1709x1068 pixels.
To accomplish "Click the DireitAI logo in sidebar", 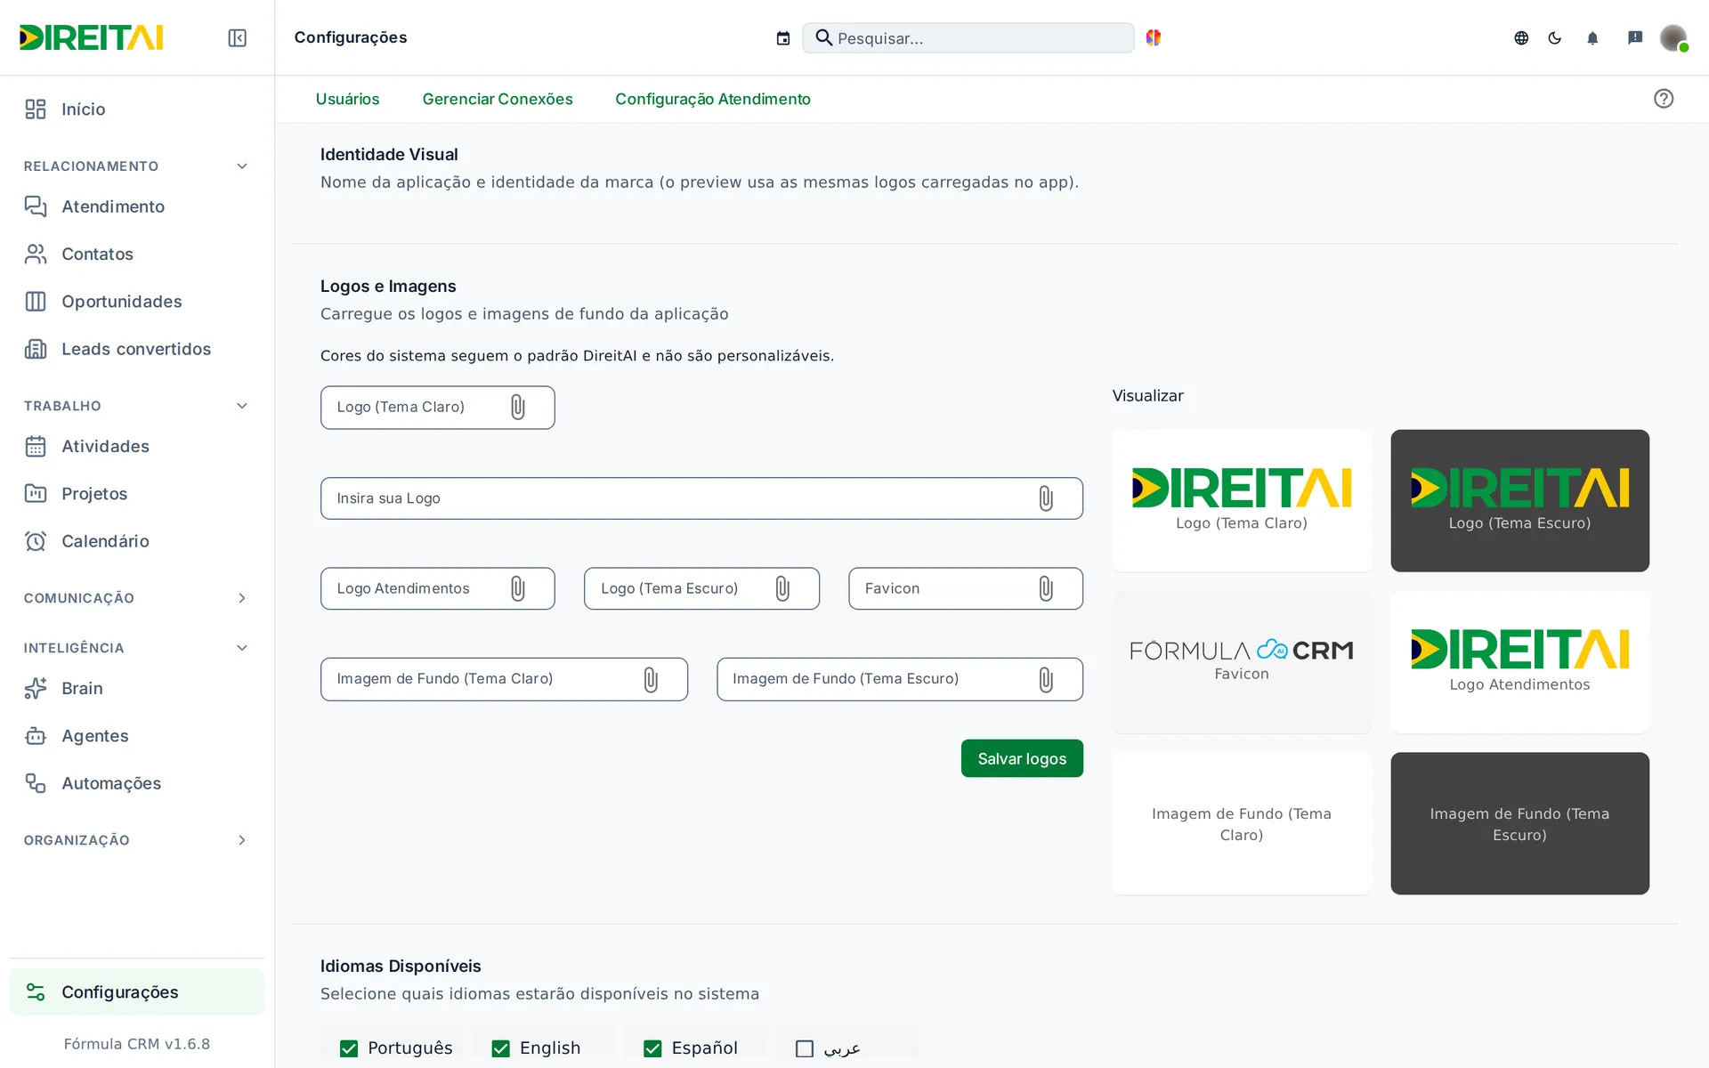I will [x=91, y=37].
